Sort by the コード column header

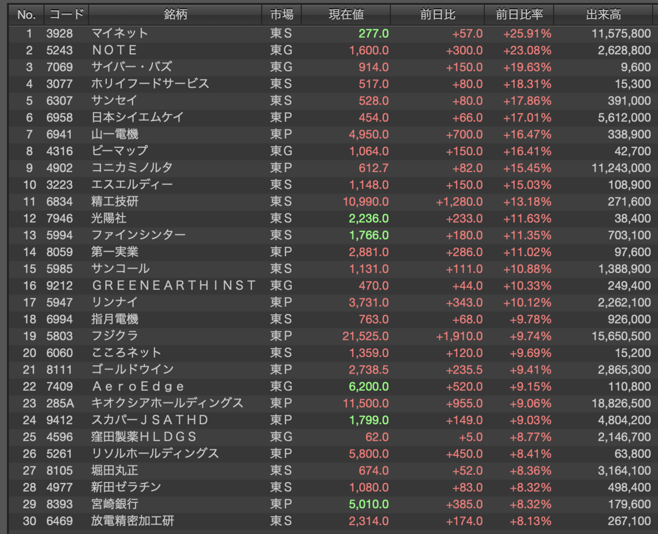66,15
